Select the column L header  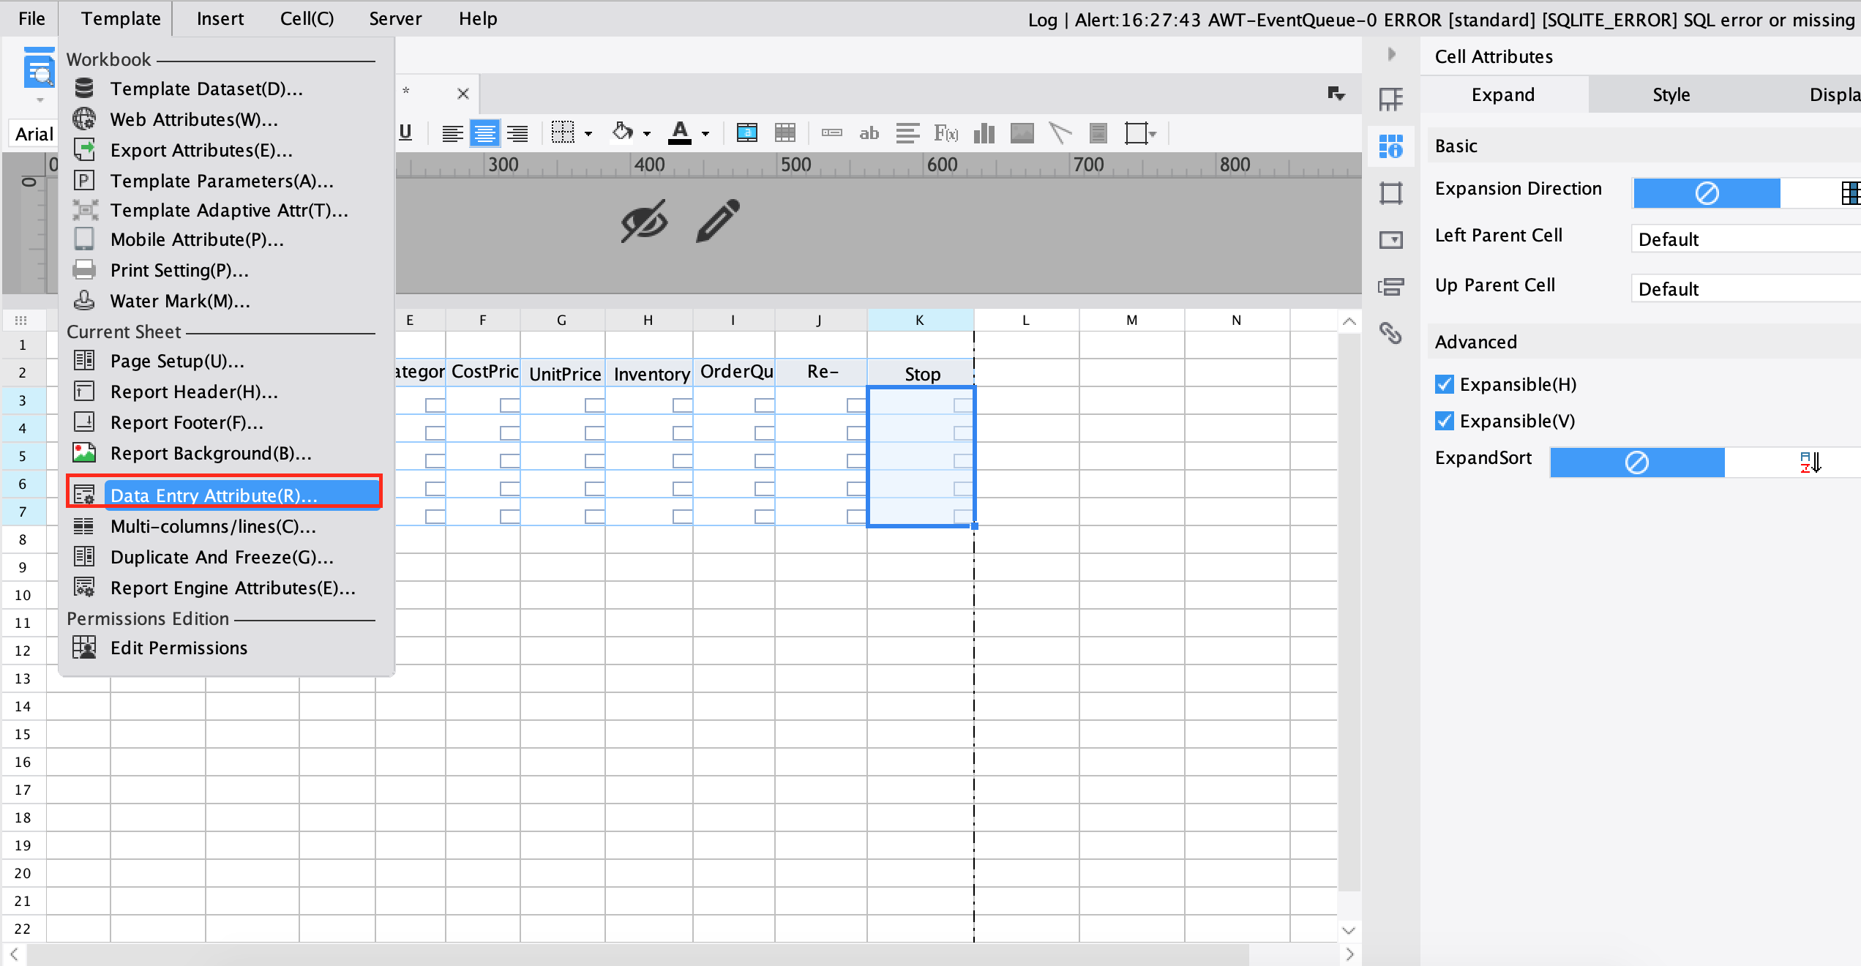pyautogui.click(x=1025, y=320)
